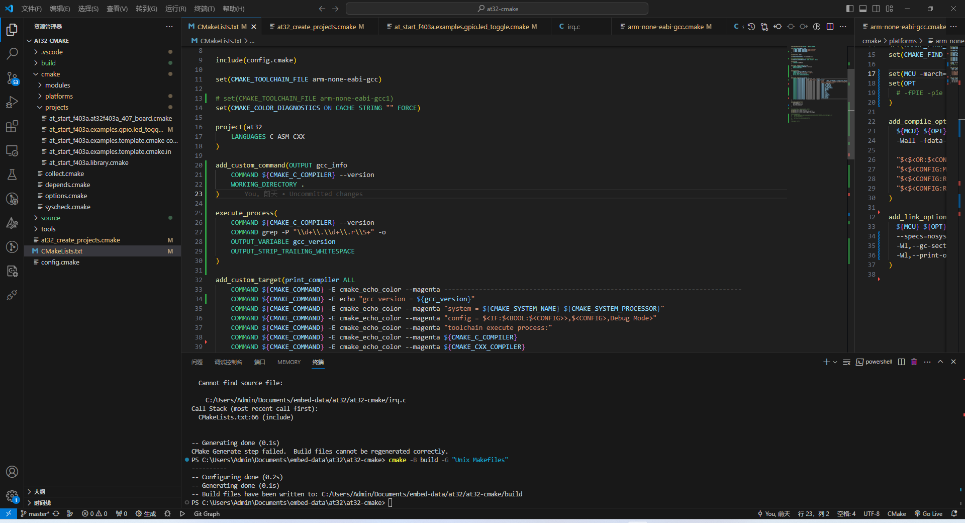965x523 pixels.
Task: Synchronize changes icon next to master branch
Action: pyautogui.click(x=56, y=514)
